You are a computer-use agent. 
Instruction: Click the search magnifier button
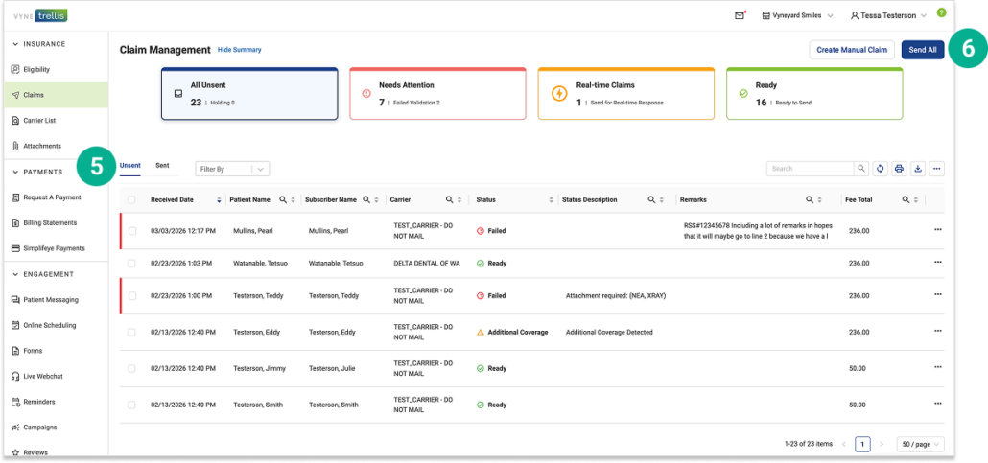860,169
